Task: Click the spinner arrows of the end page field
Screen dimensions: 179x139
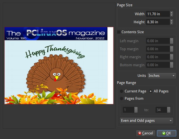Action: (169, 110)
